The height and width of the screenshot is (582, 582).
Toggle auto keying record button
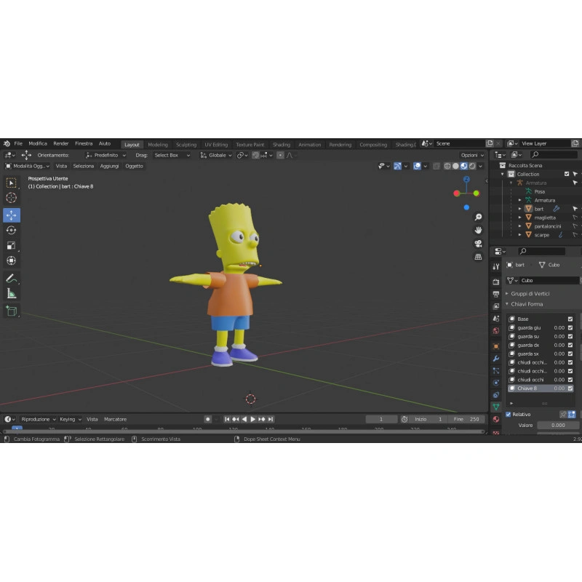208,419
